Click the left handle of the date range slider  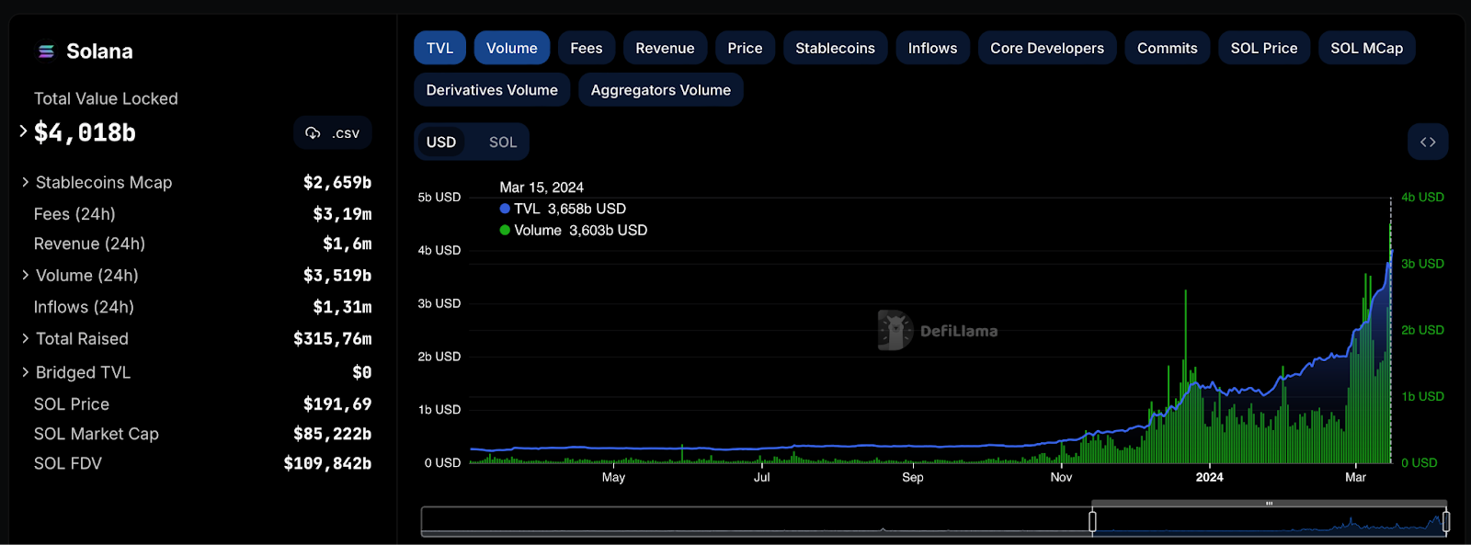1092,522
